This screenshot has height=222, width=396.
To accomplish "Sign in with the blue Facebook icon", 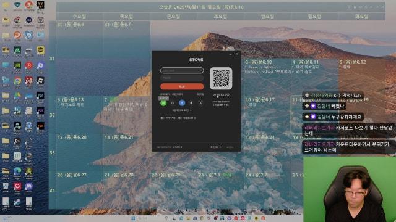I will [182, 103].
